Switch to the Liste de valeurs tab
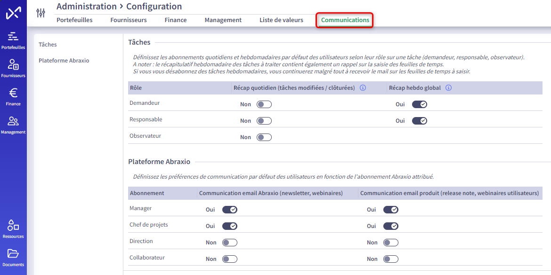Screen dimensions: 551x275 281,20
